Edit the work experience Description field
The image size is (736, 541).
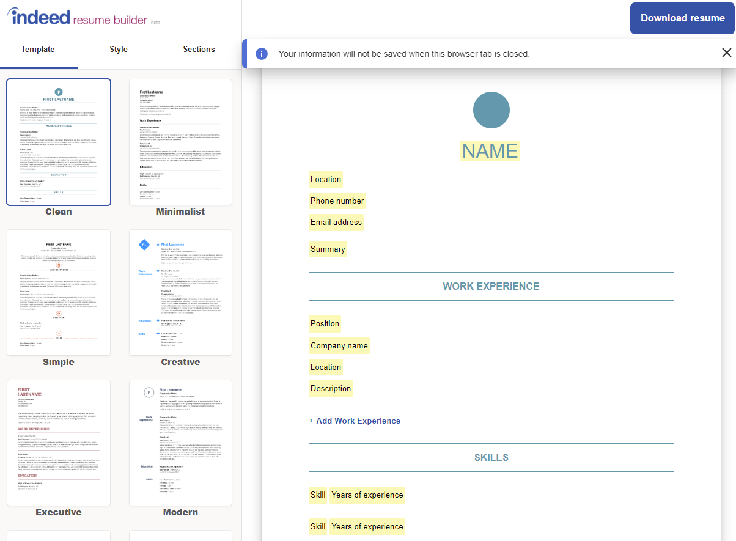pyautogui.click(x=331, y=389)
